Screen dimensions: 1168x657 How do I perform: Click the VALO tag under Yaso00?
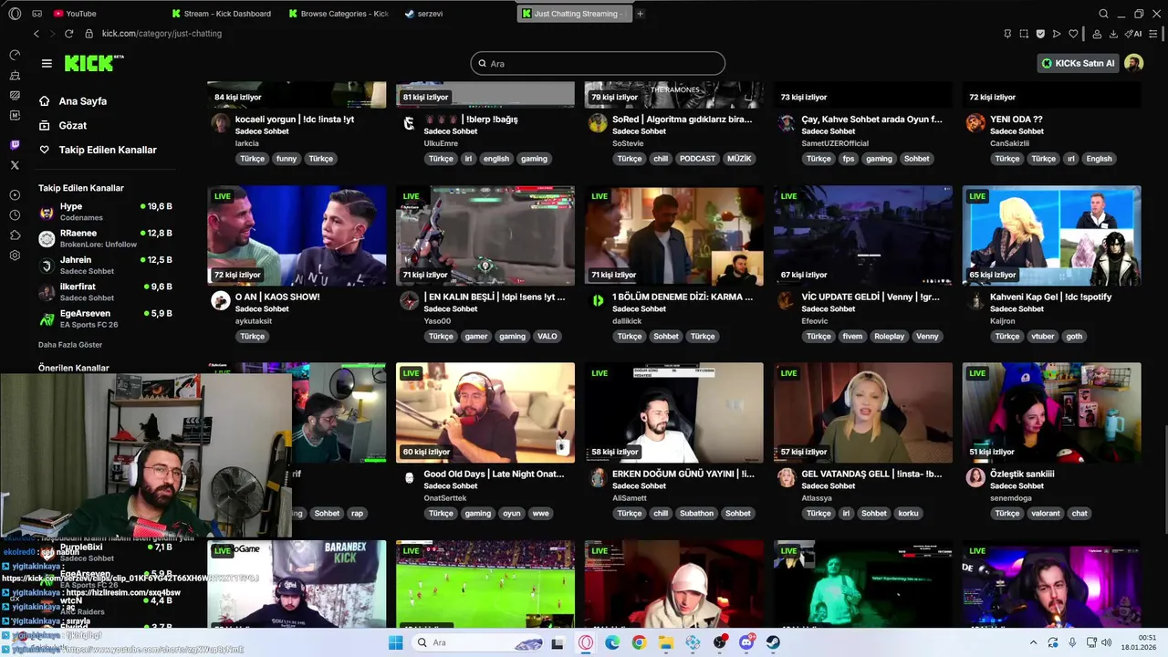point(547,336)
